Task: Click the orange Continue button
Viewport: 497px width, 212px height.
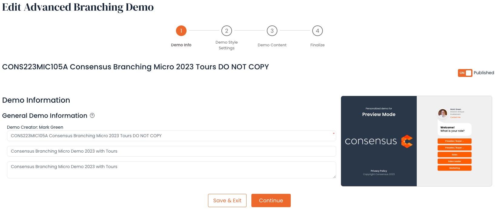Action: pyautogui.click(x=271, y=200)
